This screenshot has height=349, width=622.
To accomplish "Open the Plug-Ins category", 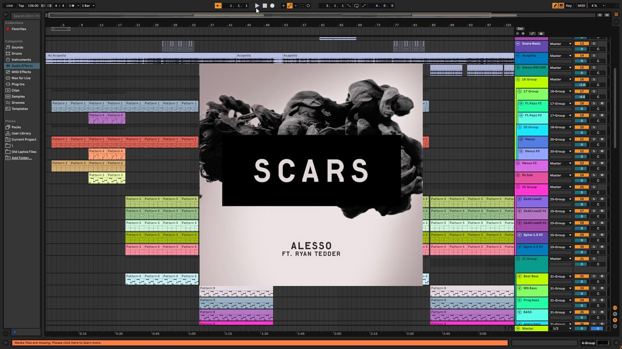I will [18, 84].
